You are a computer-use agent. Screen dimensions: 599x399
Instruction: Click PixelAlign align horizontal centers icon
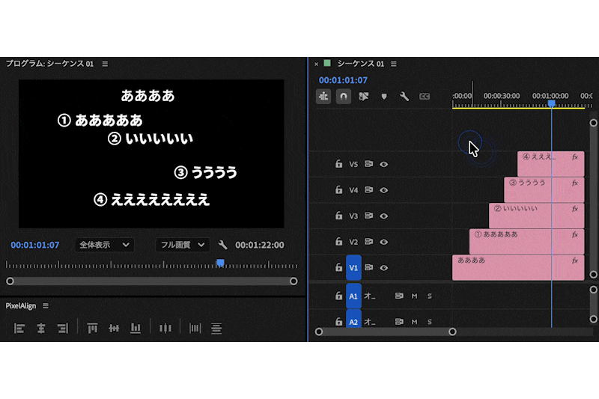[41, 328]
